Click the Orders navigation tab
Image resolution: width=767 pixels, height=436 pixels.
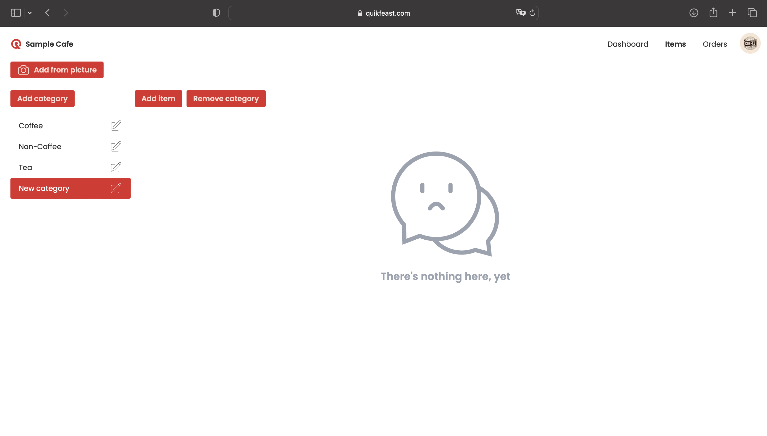715,44
